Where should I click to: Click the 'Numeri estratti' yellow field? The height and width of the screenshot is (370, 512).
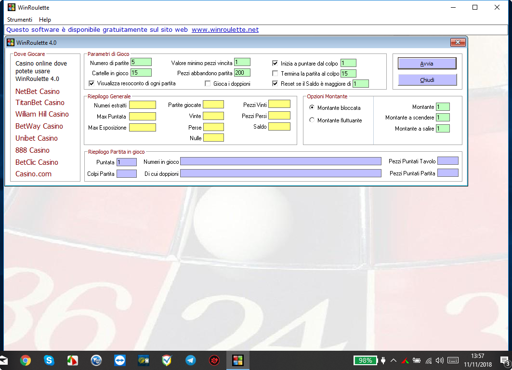tap(143, 105)
